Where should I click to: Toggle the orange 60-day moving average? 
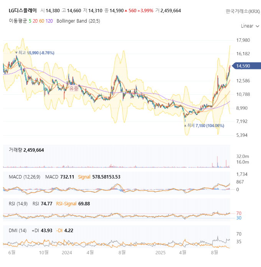click(41, 21)
